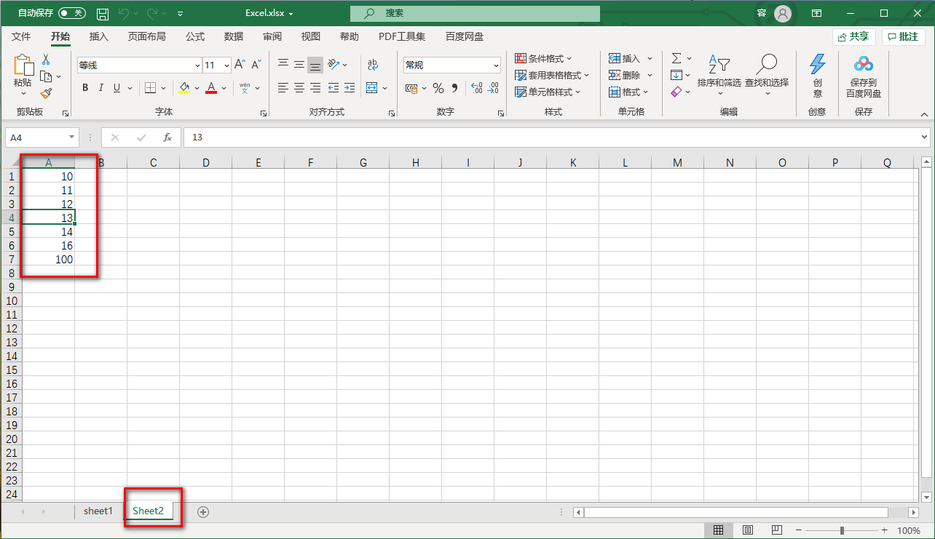This screenshot has width=935, height=539.
Task: Click the Decrease Indent icon
Action: (x=334, y=88)
